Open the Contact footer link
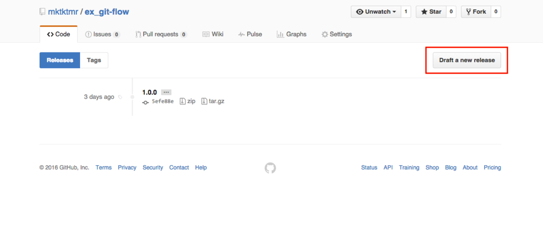Screen dimensions: 543x233 179,167
